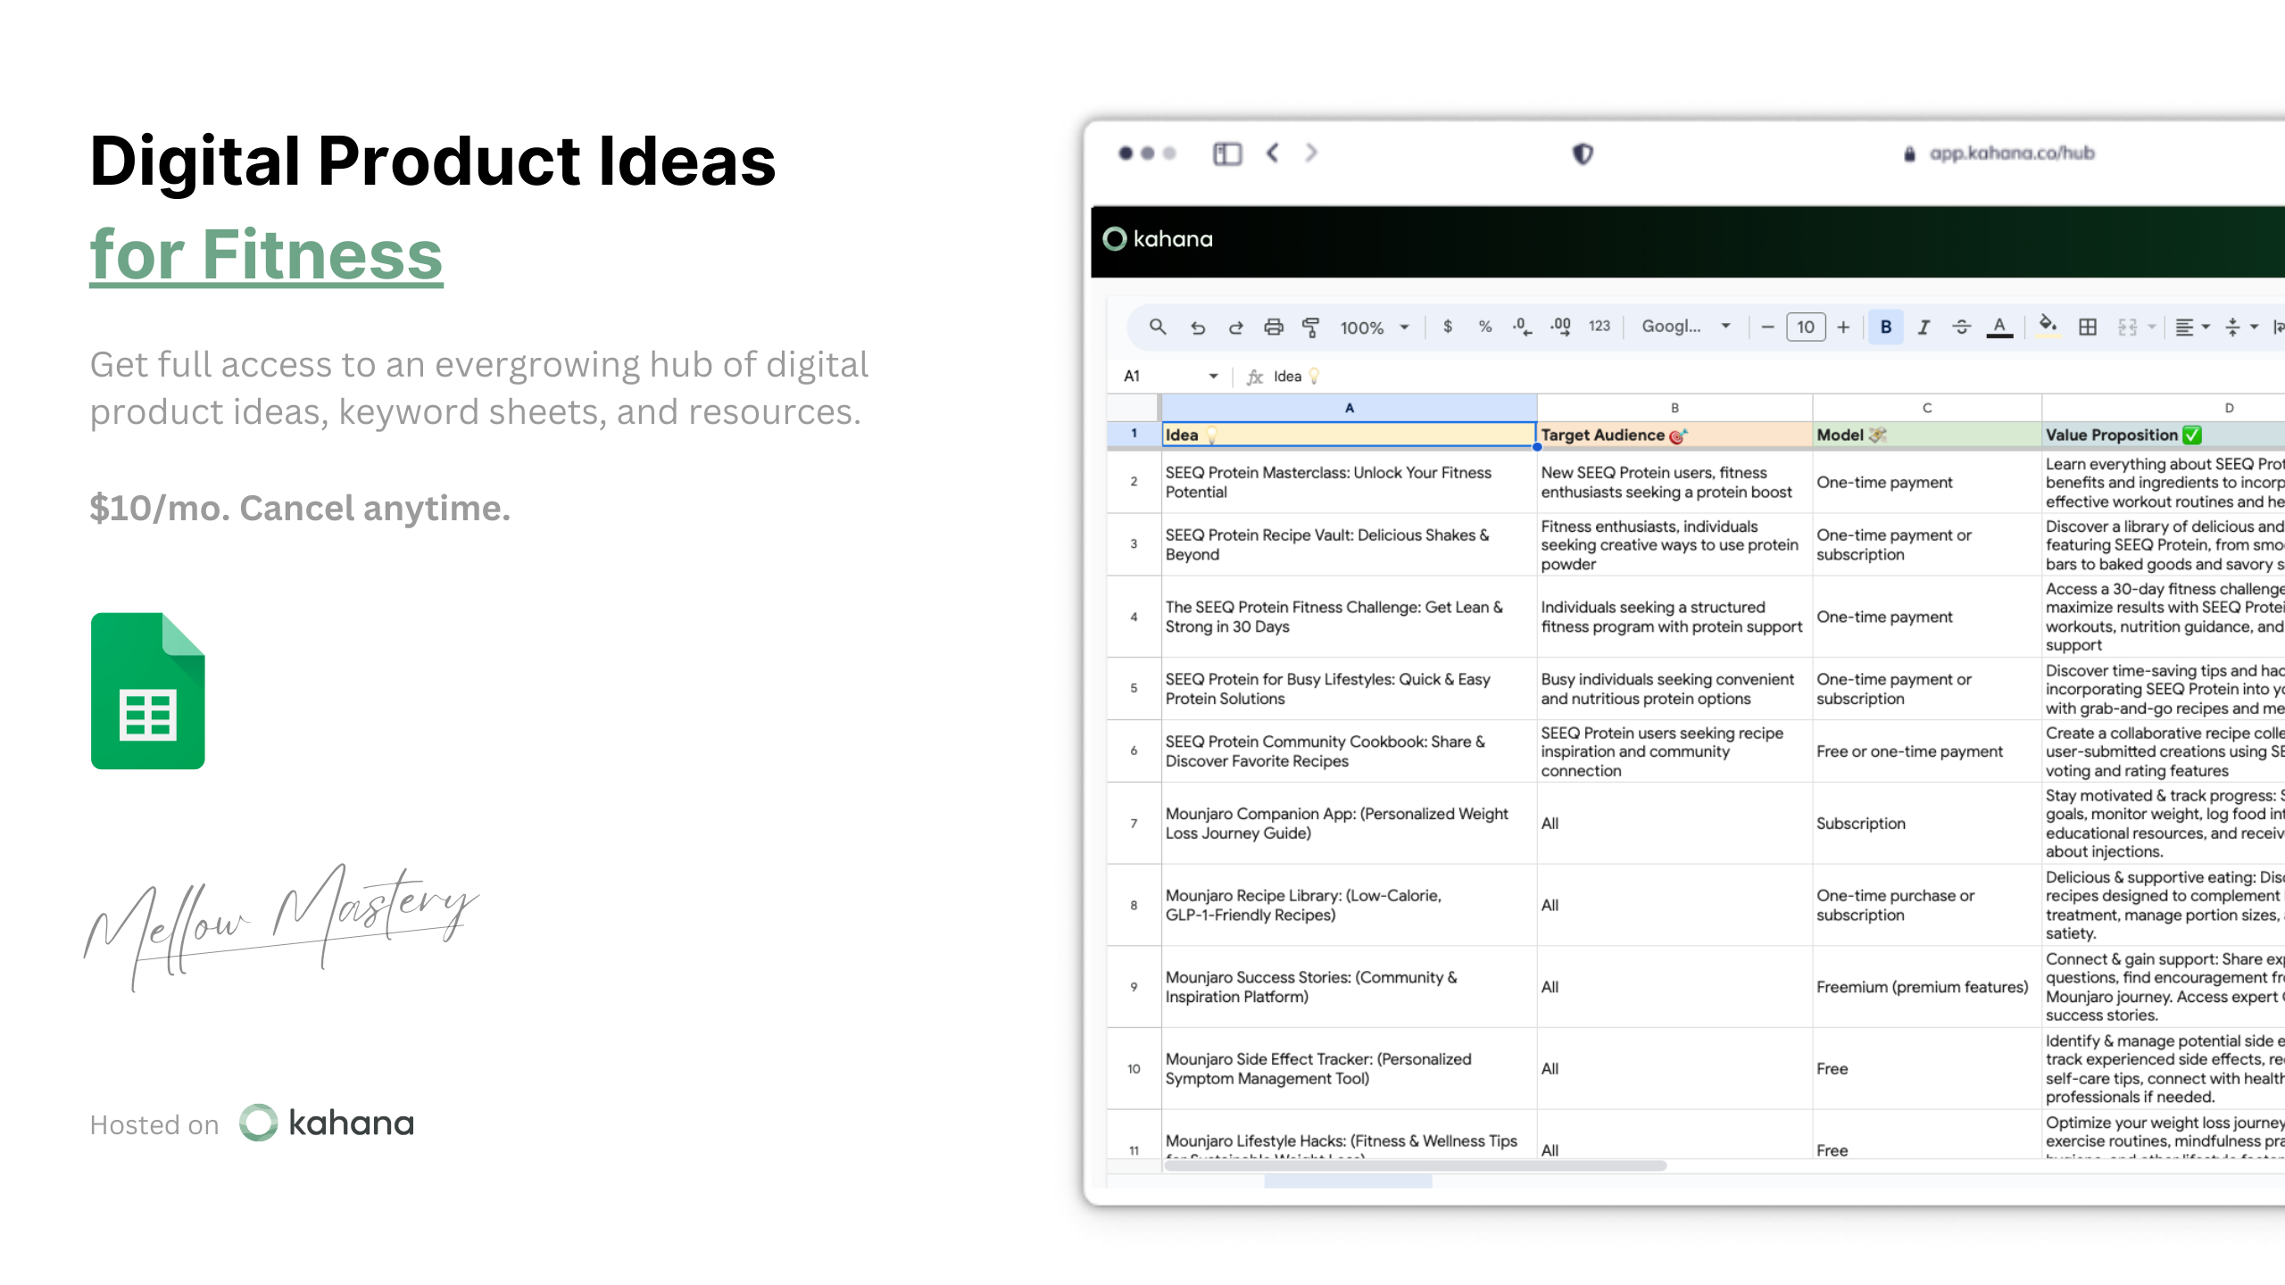The height and width of the screenshot is (1285, 2285).
Task: Expand the merge cells dropdown arrow
Action: coord(2151,327)
